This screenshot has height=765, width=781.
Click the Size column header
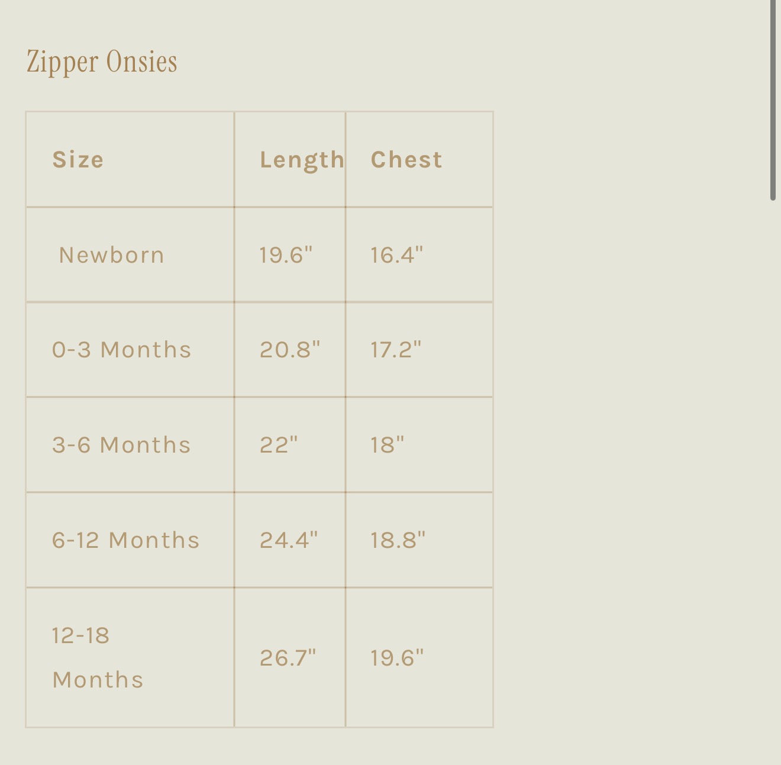pyautogui.click(x=78, y=160)
